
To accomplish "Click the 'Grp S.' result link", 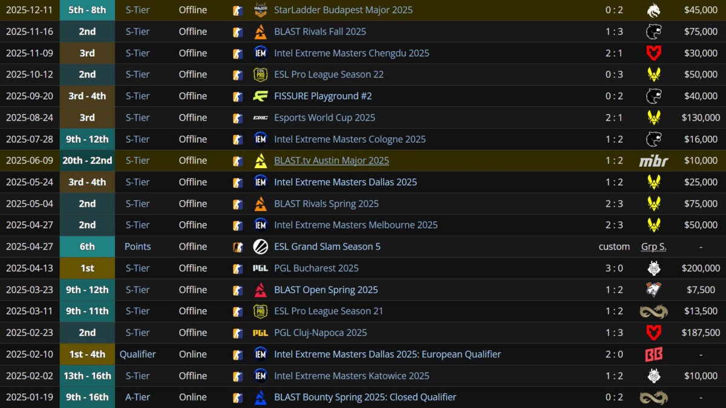I will (x=653, y=247).
